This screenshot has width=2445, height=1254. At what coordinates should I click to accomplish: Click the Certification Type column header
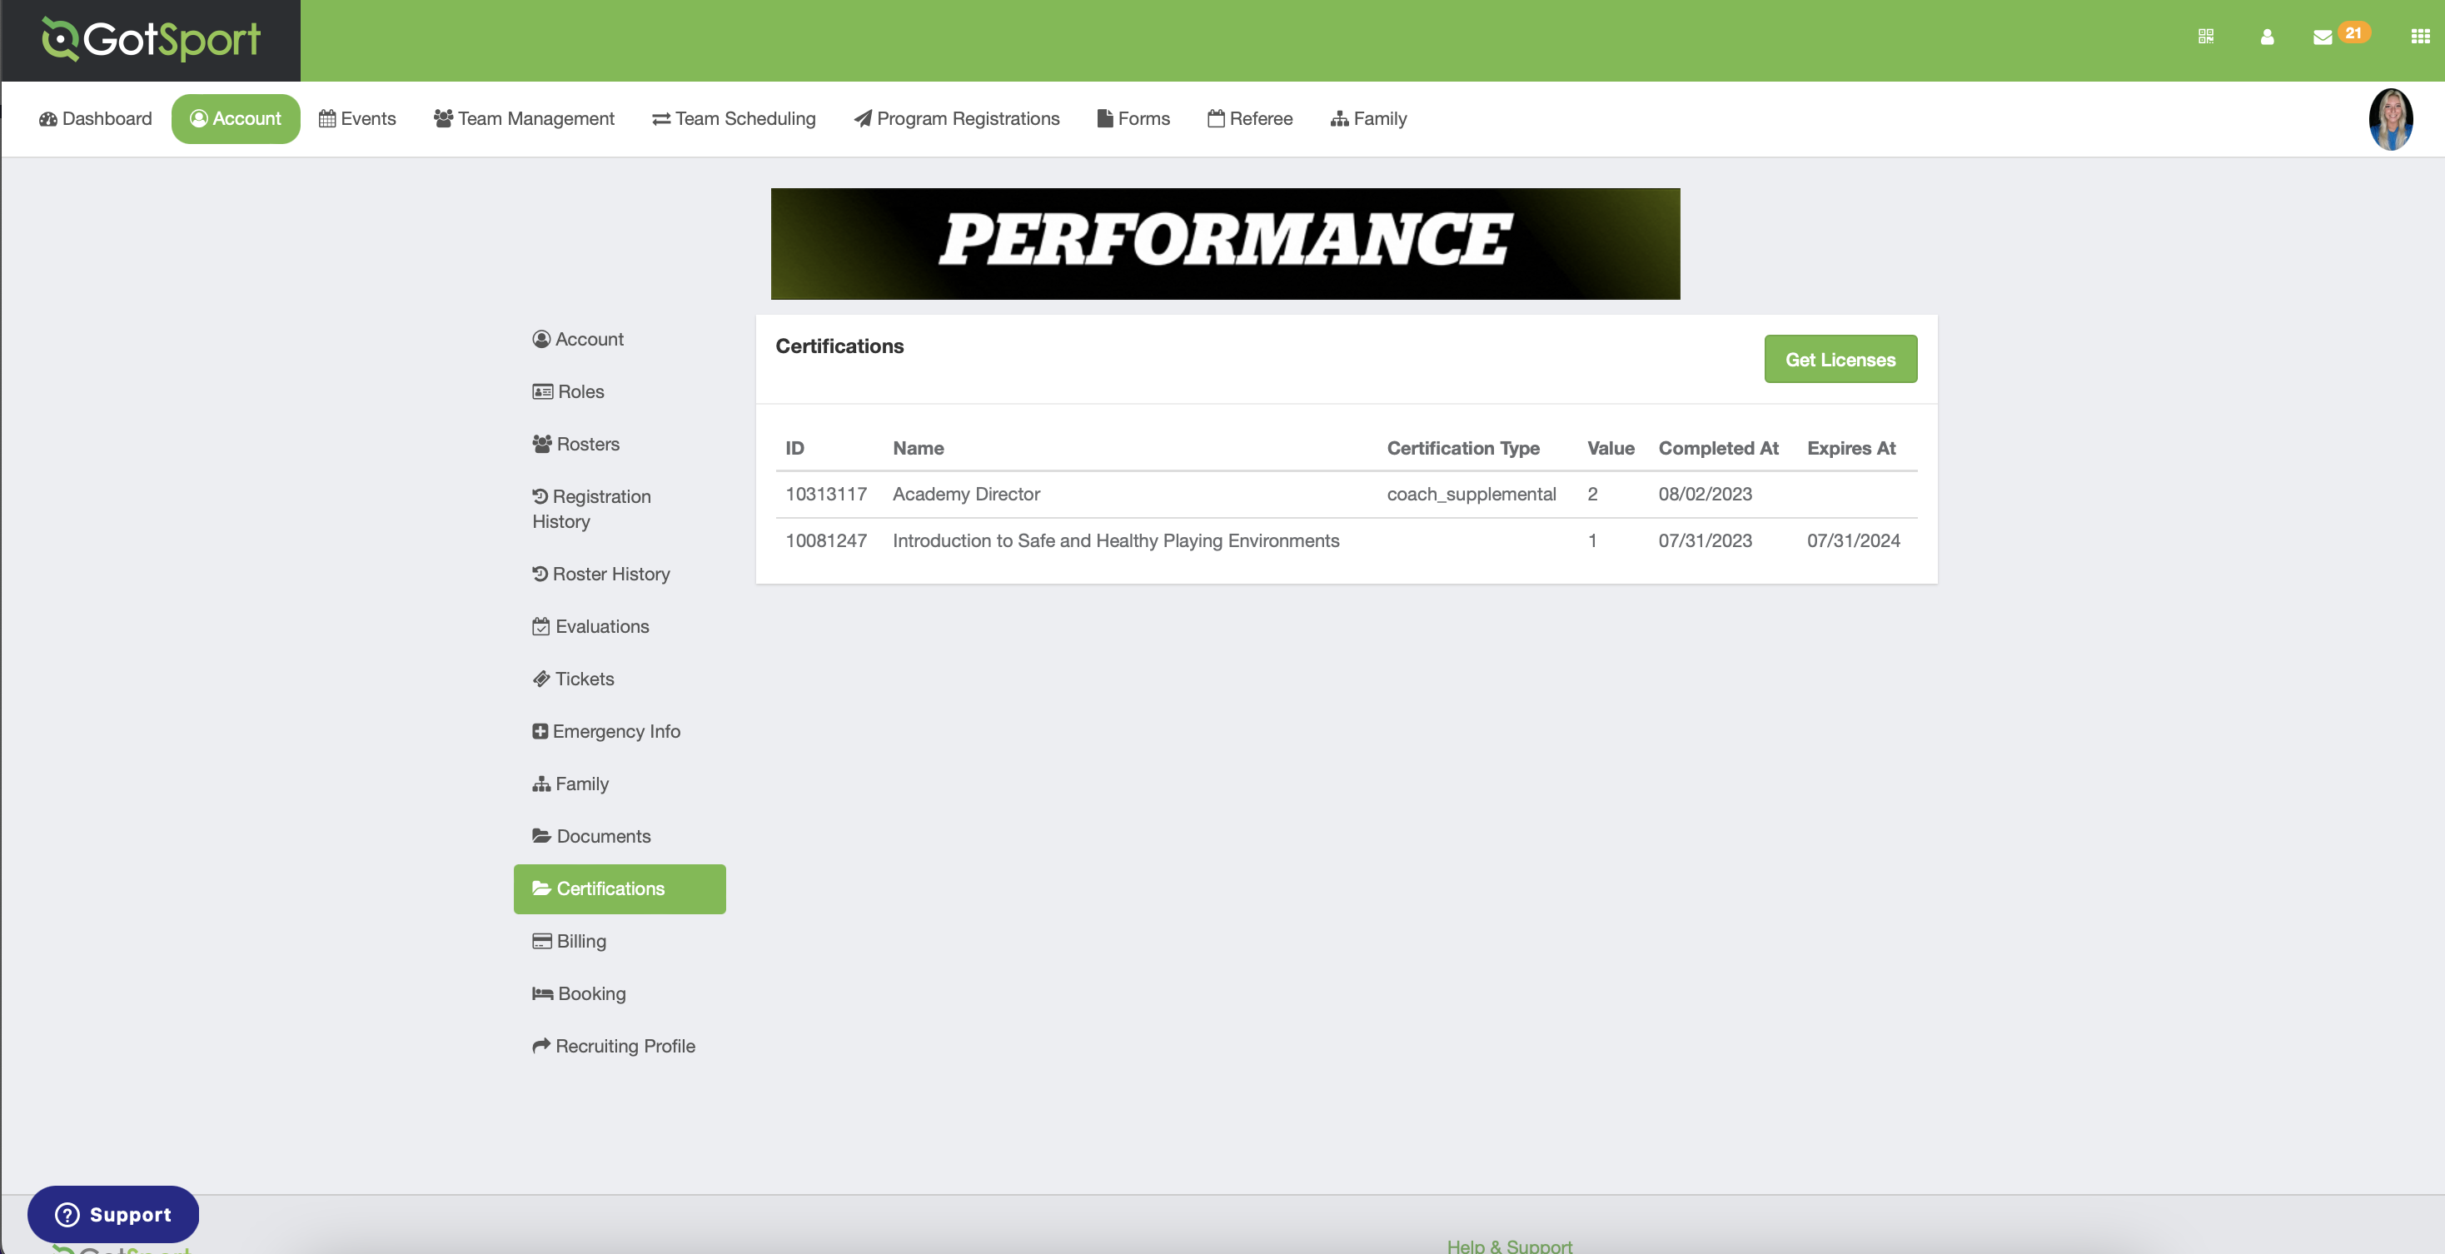[x=1462, y=448]
